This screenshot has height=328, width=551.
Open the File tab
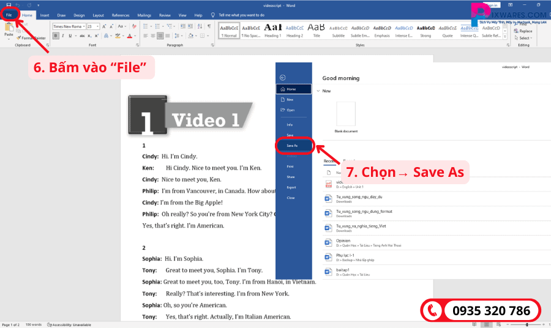point(9,15)
